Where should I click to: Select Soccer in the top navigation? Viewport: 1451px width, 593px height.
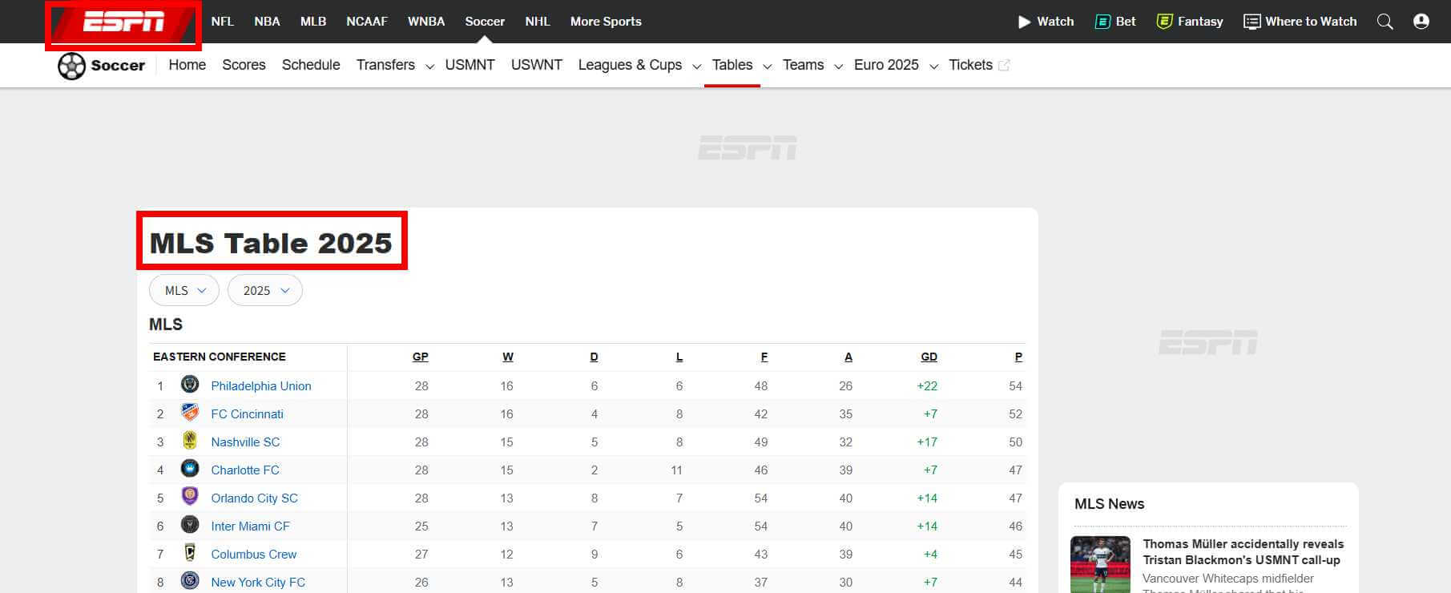(x=485, y=22)
